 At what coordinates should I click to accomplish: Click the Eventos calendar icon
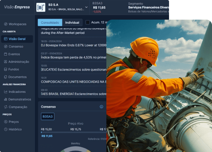(5, 54)
